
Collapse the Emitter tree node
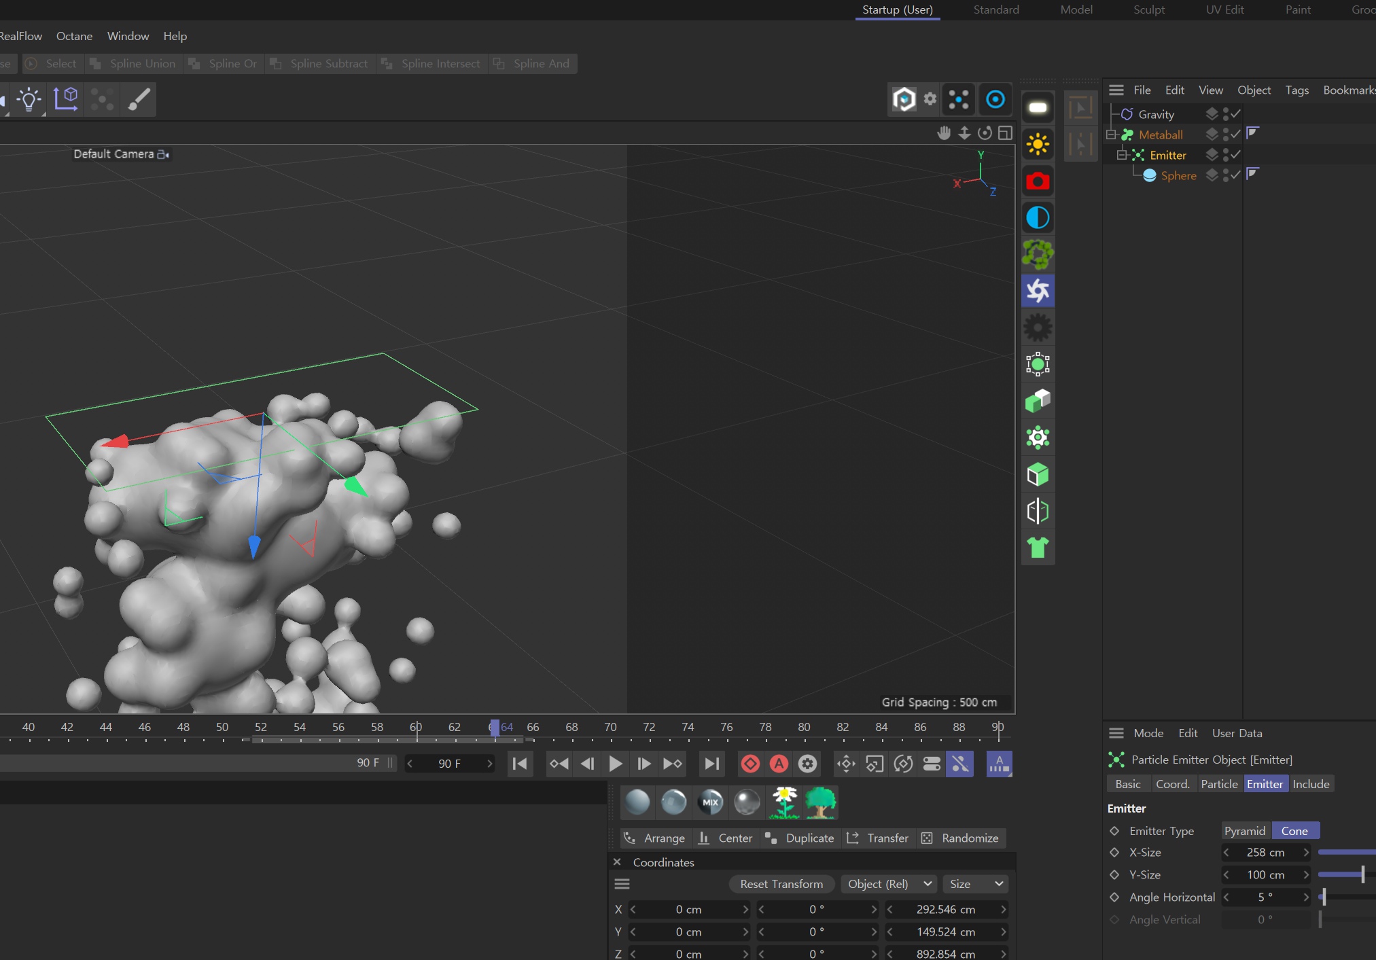click(x=1122, y=155)
